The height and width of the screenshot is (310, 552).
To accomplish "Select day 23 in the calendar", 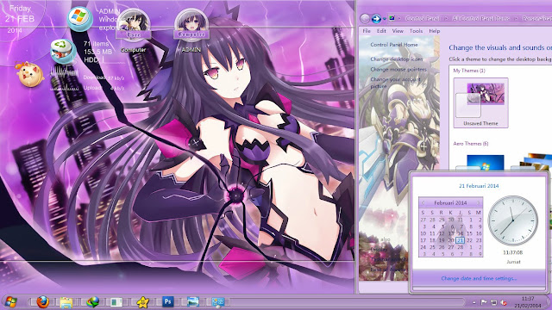I will (479, 240).
